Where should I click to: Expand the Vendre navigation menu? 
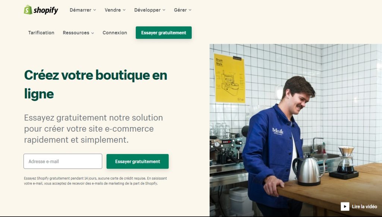(115, 10)
